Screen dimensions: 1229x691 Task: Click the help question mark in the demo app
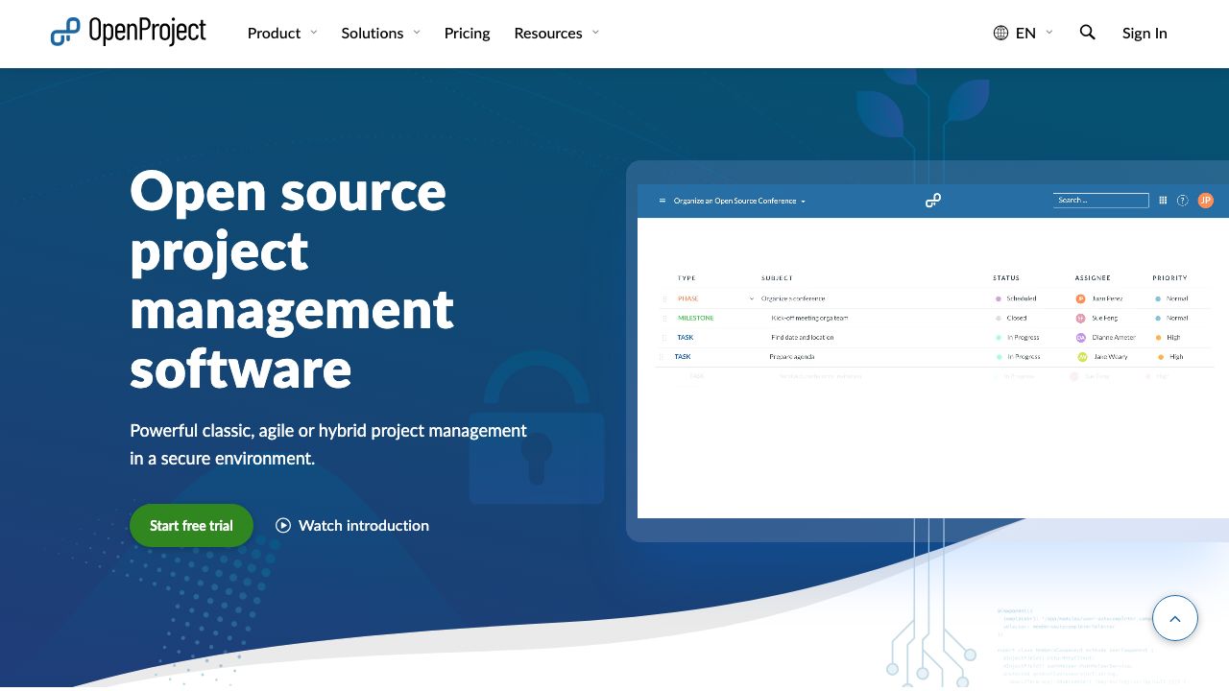click(x=1183, y=201)
